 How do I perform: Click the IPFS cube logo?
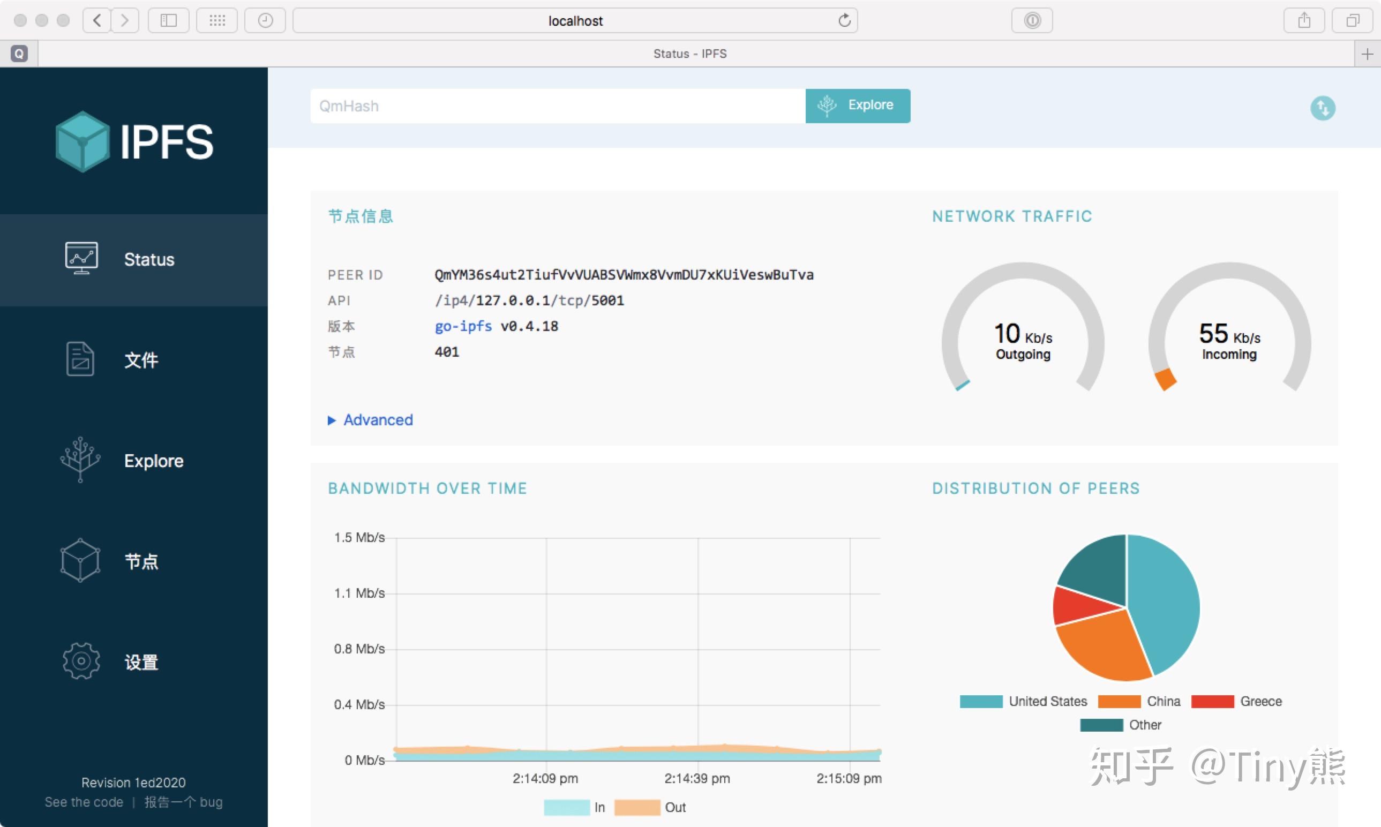82,141
